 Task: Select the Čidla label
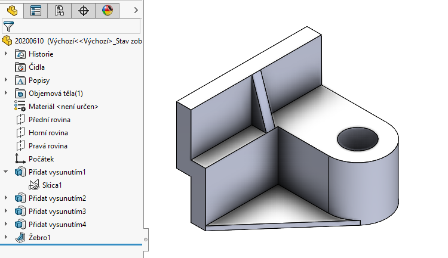tap(36, 67)
